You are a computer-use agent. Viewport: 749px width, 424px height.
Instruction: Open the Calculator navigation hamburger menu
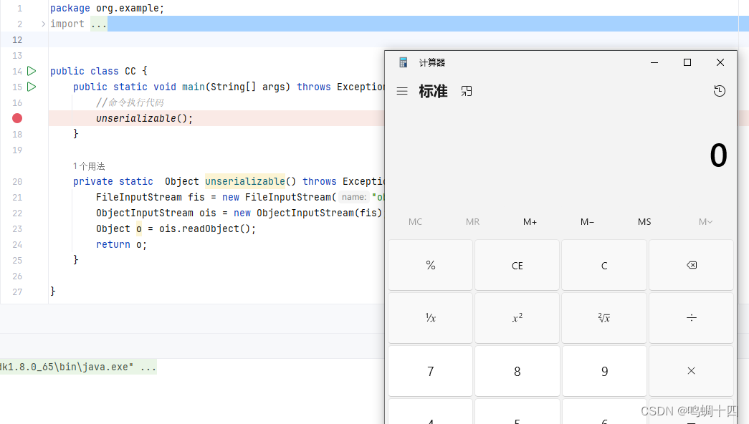tap(402, 91)
